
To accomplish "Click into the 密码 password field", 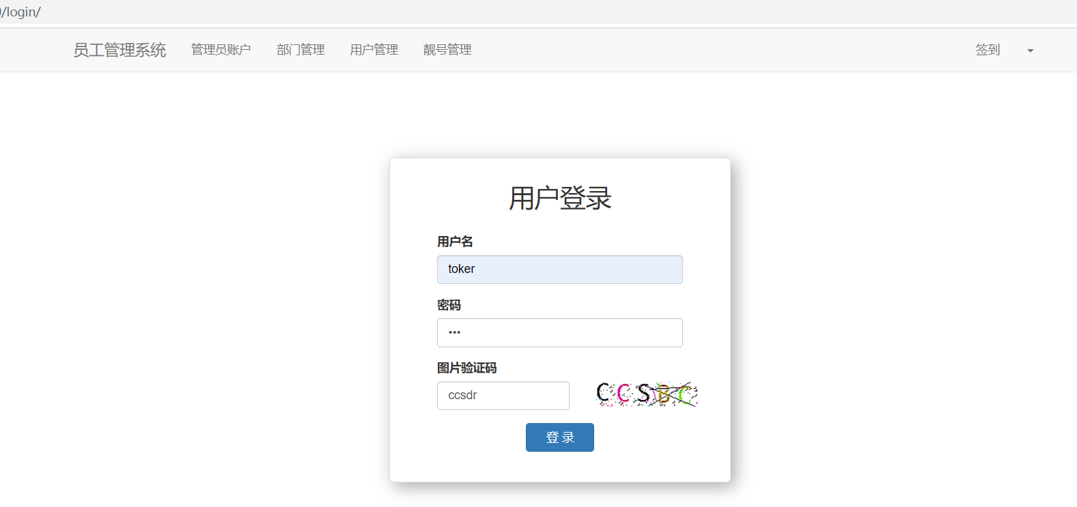I will [x=559, y=332].
